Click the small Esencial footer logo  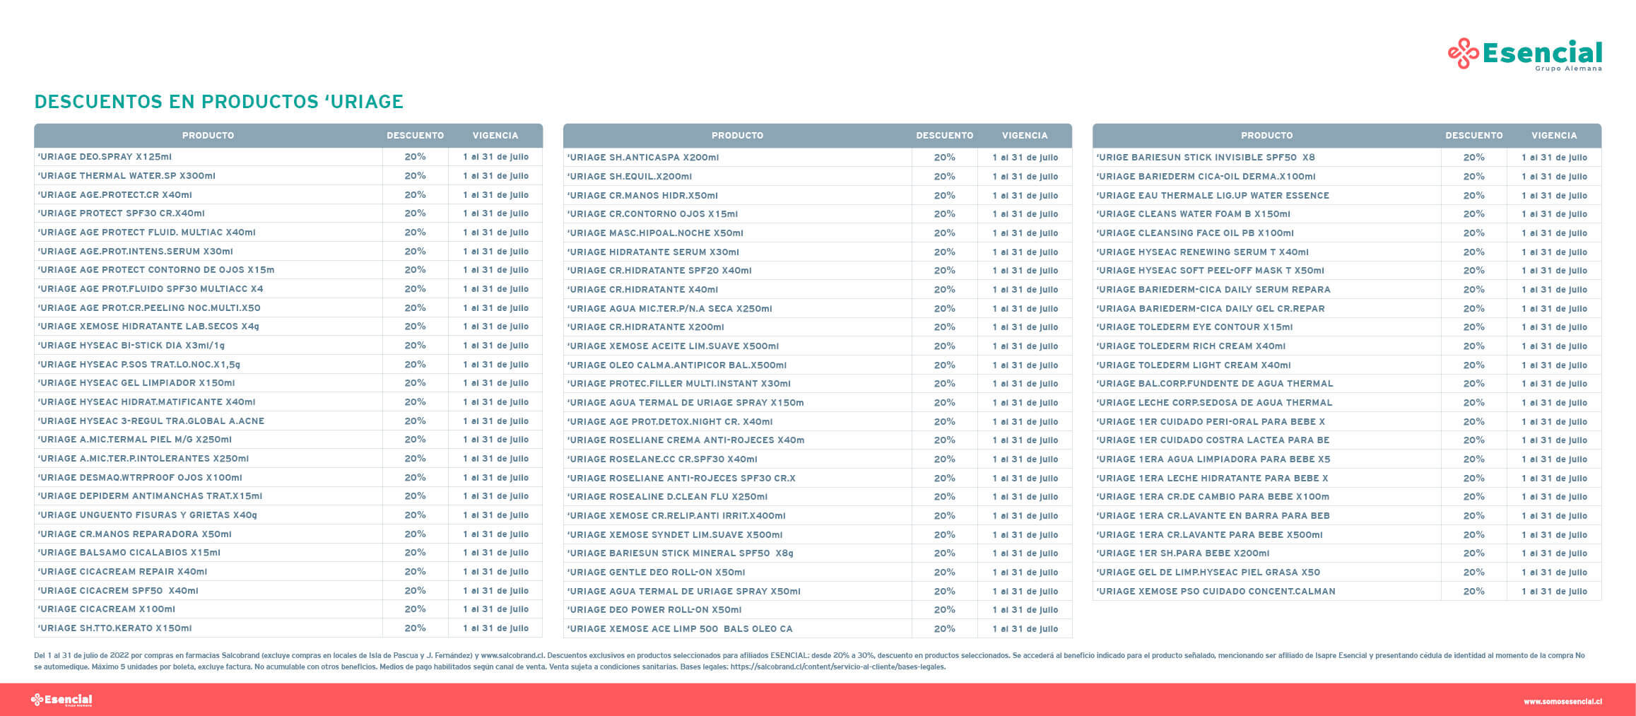tap(61, 700)
